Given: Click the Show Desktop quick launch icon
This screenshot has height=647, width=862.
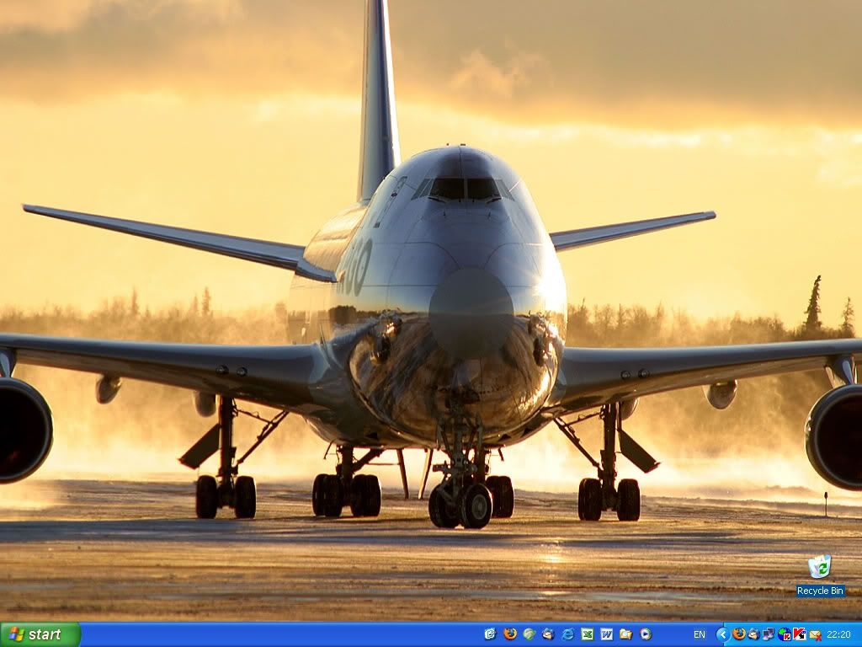Looking at the screenshot, I should pyautogui.click(x=491, y=634).
